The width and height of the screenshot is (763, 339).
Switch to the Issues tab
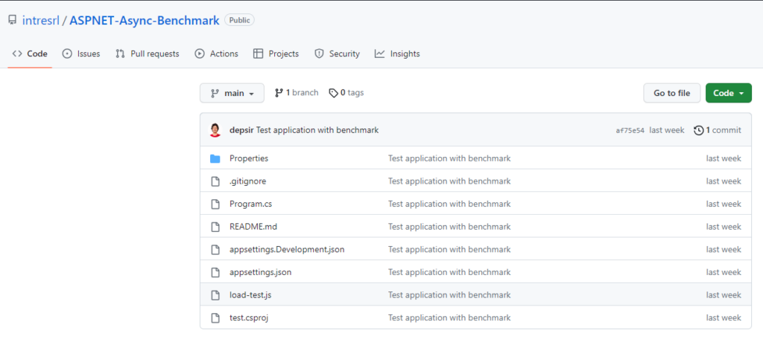[x=81, y=54]
